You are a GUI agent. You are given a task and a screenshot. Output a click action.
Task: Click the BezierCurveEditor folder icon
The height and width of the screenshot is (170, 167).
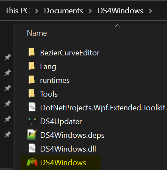click(31, 52)
